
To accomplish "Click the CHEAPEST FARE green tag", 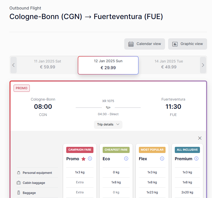I will (116, 150).
